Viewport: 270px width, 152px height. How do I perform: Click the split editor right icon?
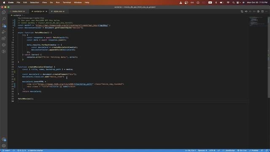(262, 11)
